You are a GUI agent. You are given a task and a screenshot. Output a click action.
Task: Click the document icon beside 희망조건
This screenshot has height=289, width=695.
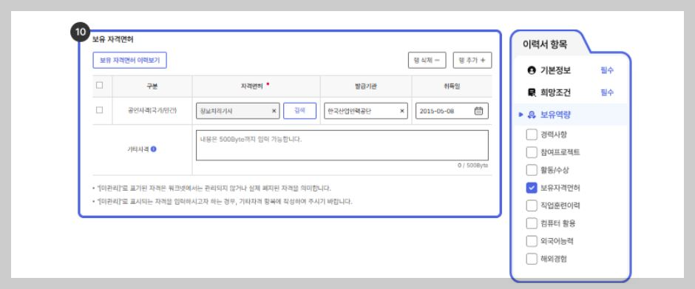(x=532, y=92)
